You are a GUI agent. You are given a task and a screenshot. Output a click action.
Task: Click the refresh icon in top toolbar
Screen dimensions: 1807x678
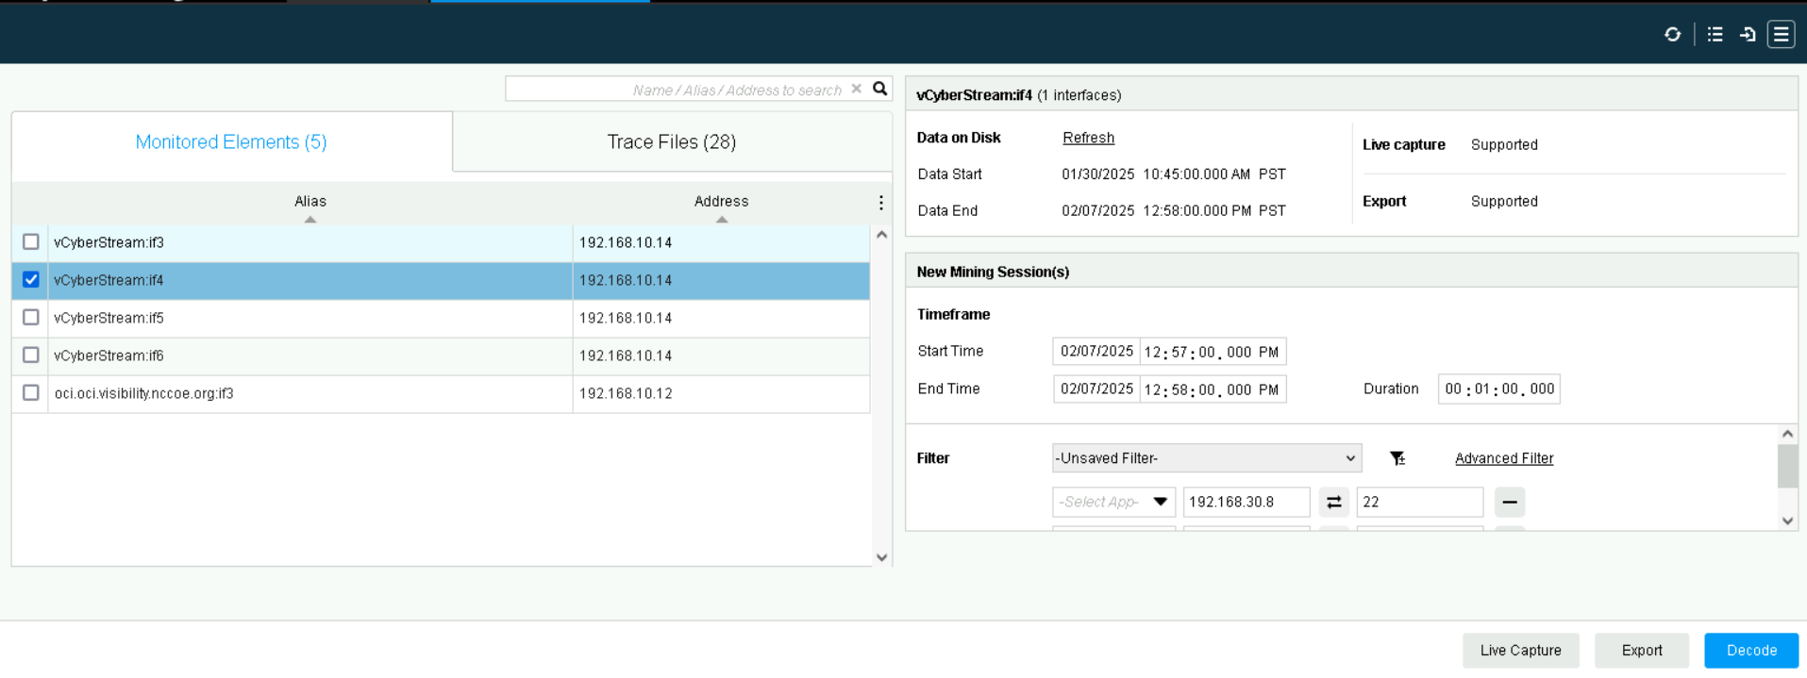1672,35
